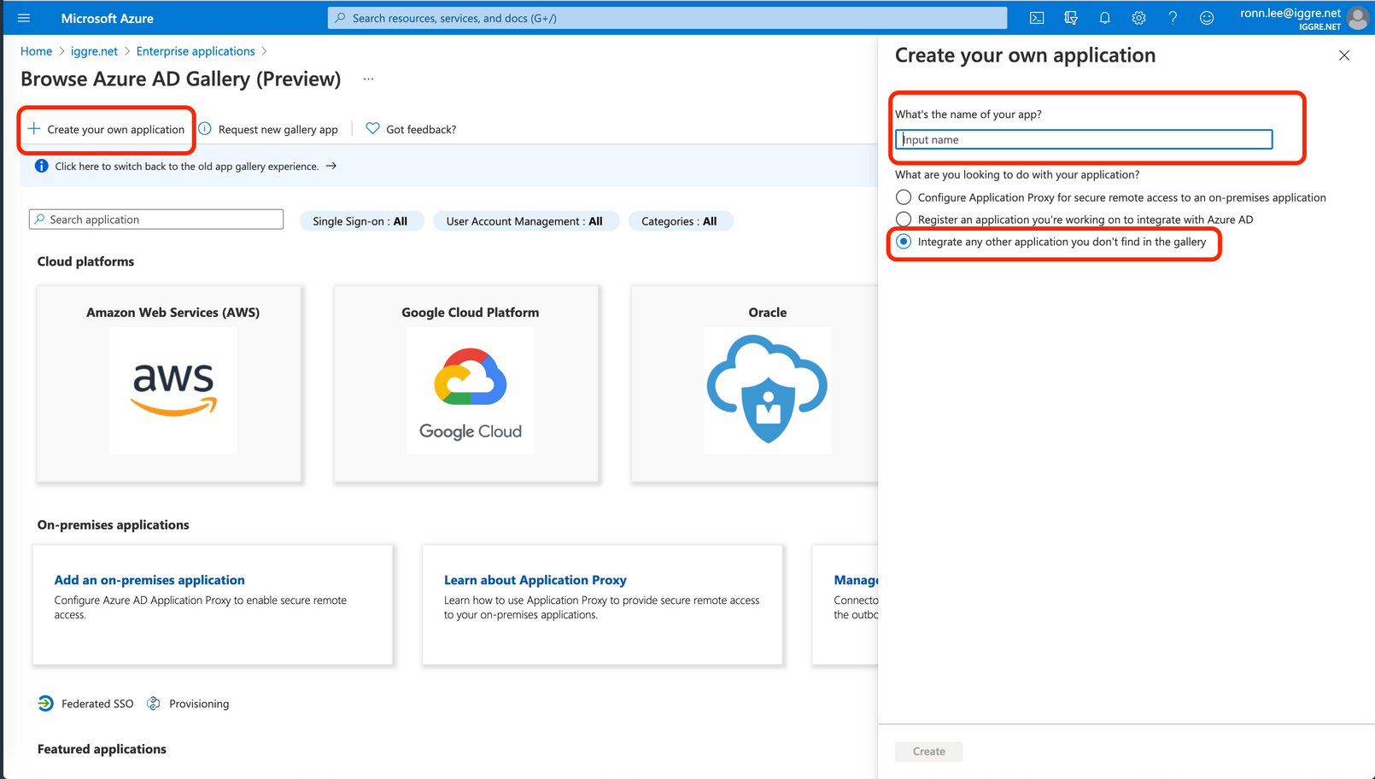Image resolution: width=1375 pixels, height=779 pixels.
Task: Open the Single Sign-on filter pill
Action: click(x=360, y=221)
